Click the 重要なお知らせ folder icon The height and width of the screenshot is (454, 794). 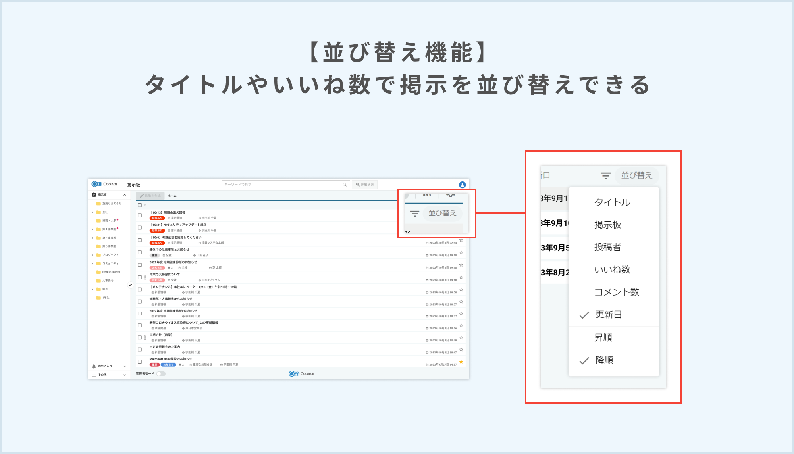(98, 204)
